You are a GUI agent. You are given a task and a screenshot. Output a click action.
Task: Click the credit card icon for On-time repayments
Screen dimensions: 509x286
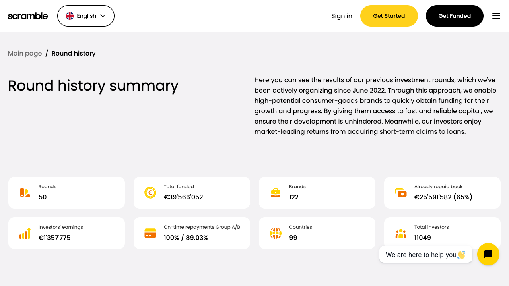[x=150, y=233]
